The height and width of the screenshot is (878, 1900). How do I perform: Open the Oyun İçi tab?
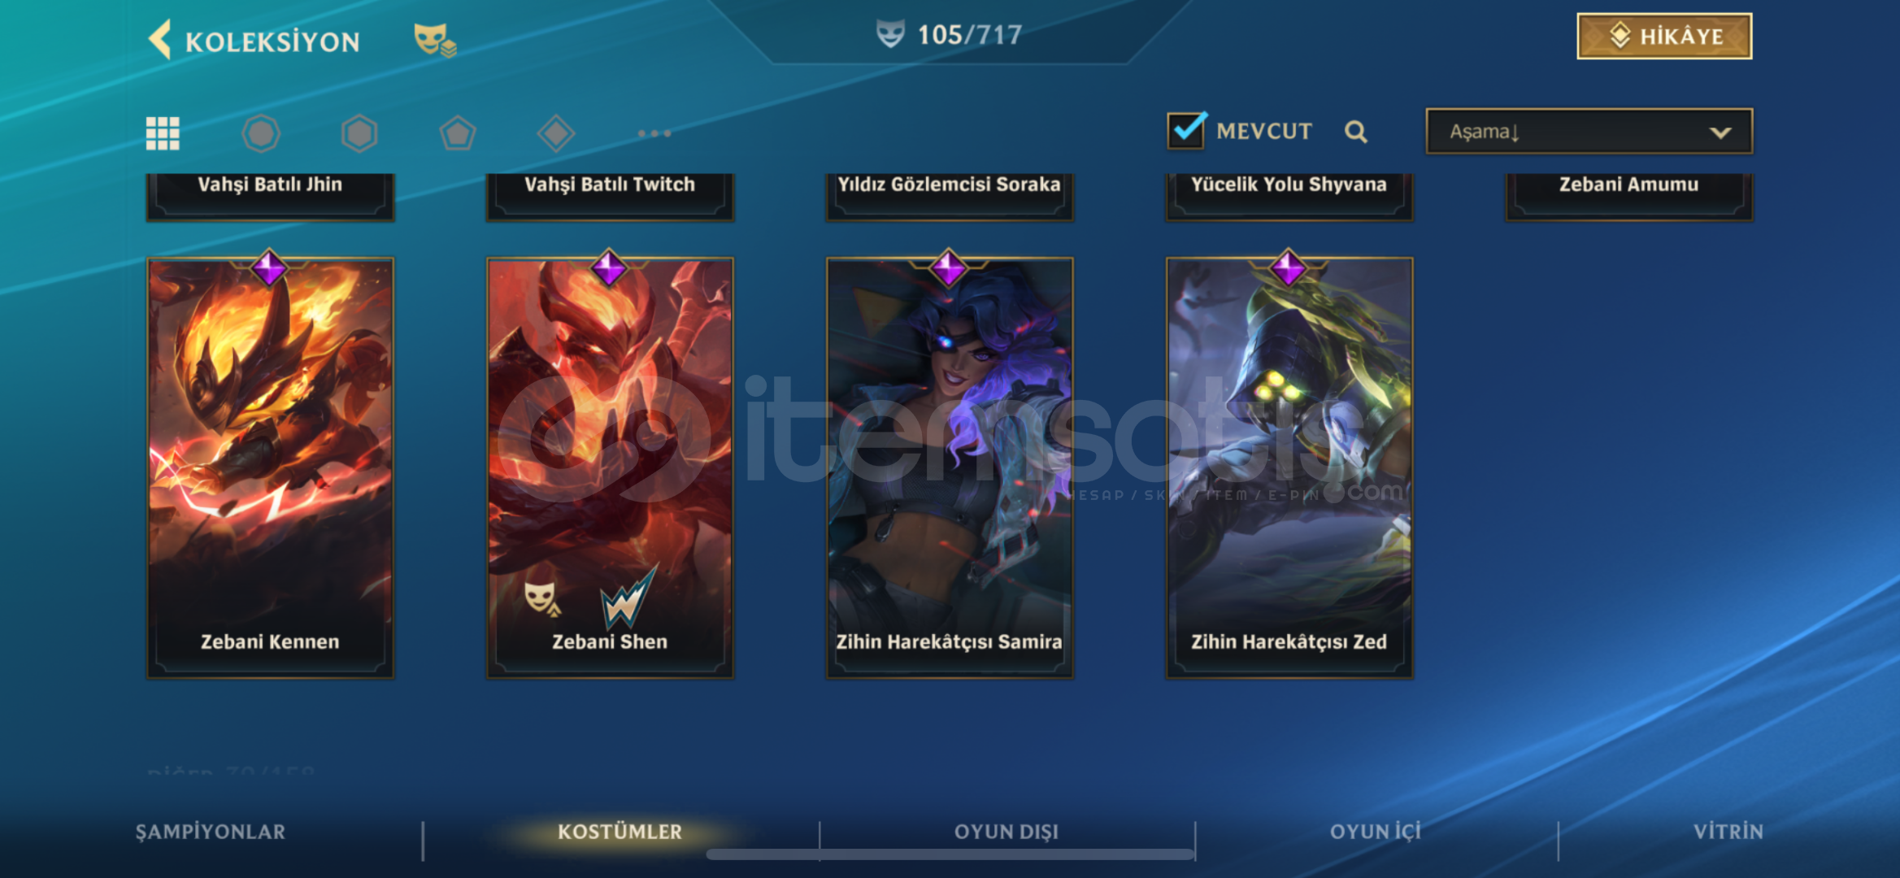1376,832
